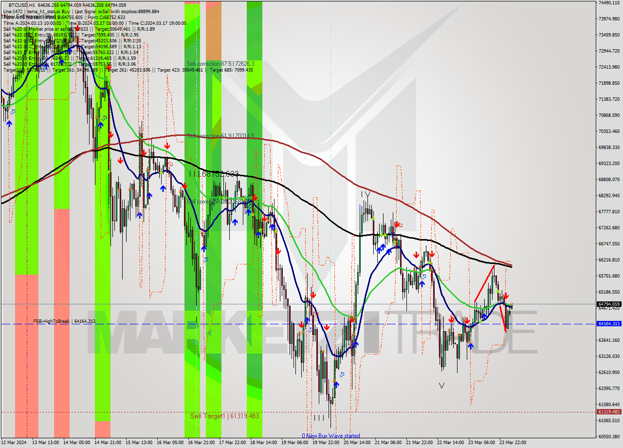Click time axis label '12 Mar 2024'

point(14,442)
